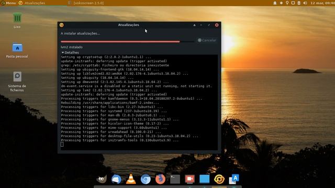Click the 'dm-event.service is a disabled' line
This screenshot has height=188, width=335.
tap(136, 86)
